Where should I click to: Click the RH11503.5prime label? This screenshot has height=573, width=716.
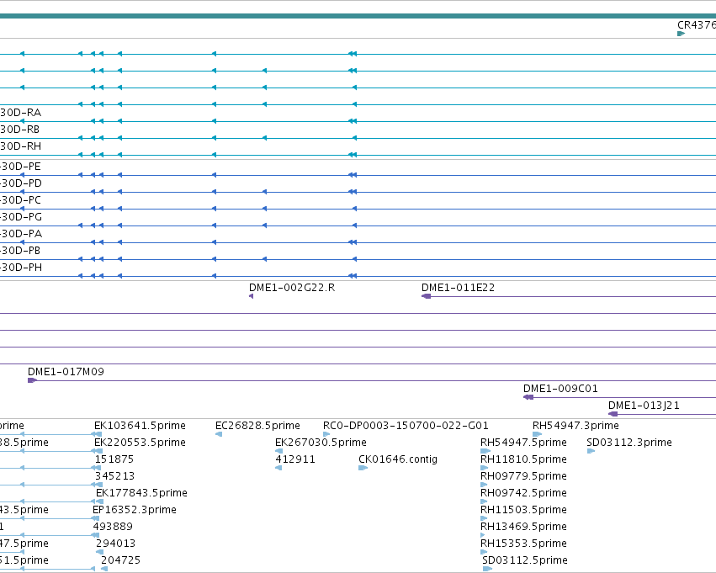click(524, 510)
